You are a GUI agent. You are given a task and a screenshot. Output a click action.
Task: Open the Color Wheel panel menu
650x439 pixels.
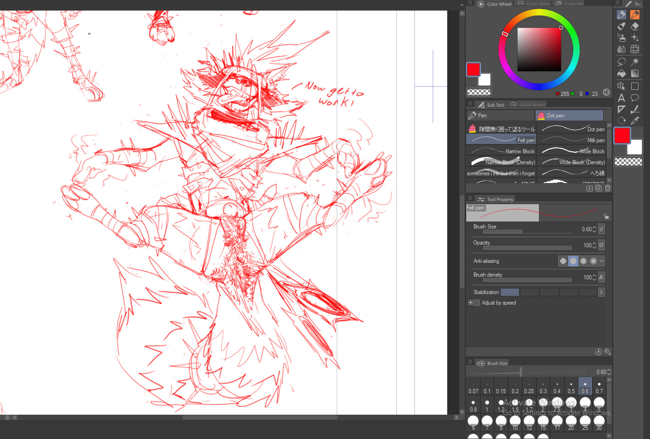click(x=470, y=3)
